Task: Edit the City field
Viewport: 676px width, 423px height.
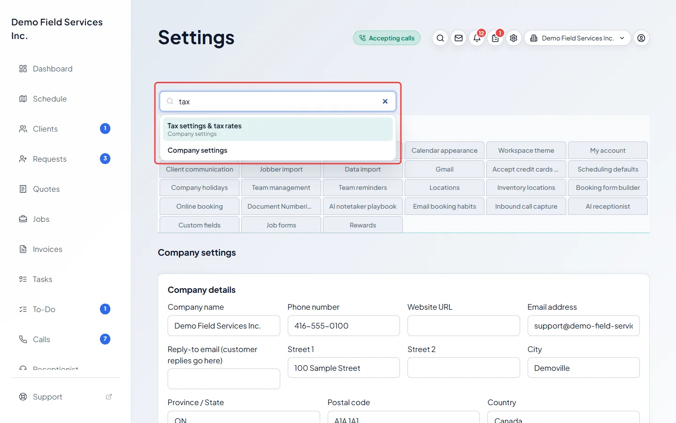Action: tap(584, 368)
